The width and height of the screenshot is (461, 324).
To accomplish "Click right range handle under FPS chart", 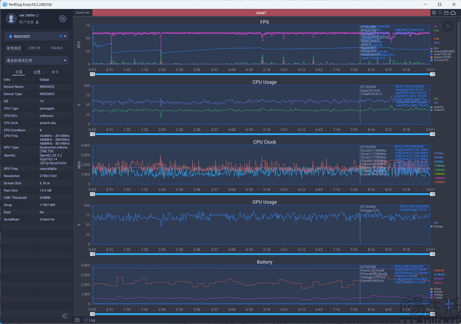I will point(433,74).
